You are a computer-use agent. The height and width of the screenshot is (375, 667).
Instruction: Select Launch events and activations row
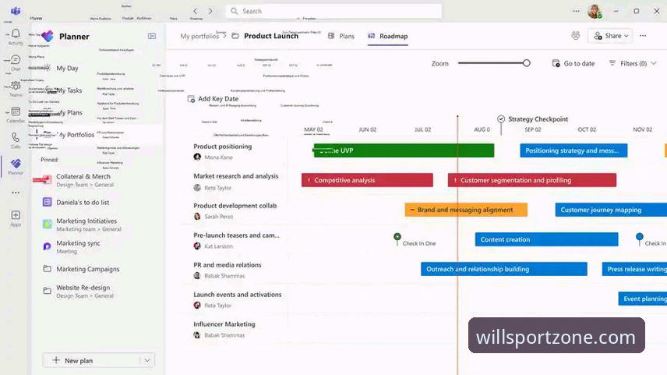tap(238, 295)
